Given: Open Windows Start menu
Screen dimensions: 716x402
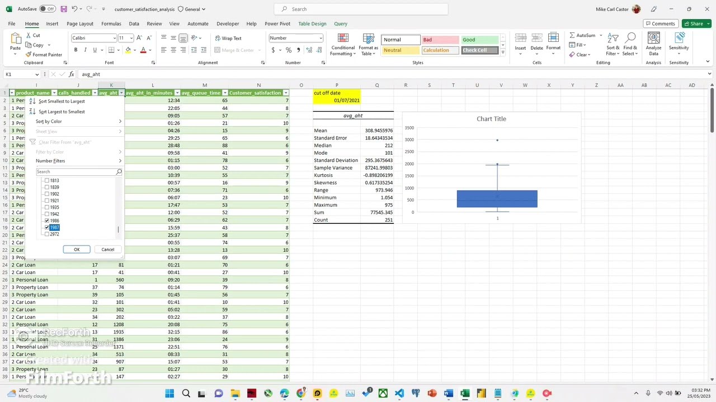Looking at the screenshot, I should point(169,394).
